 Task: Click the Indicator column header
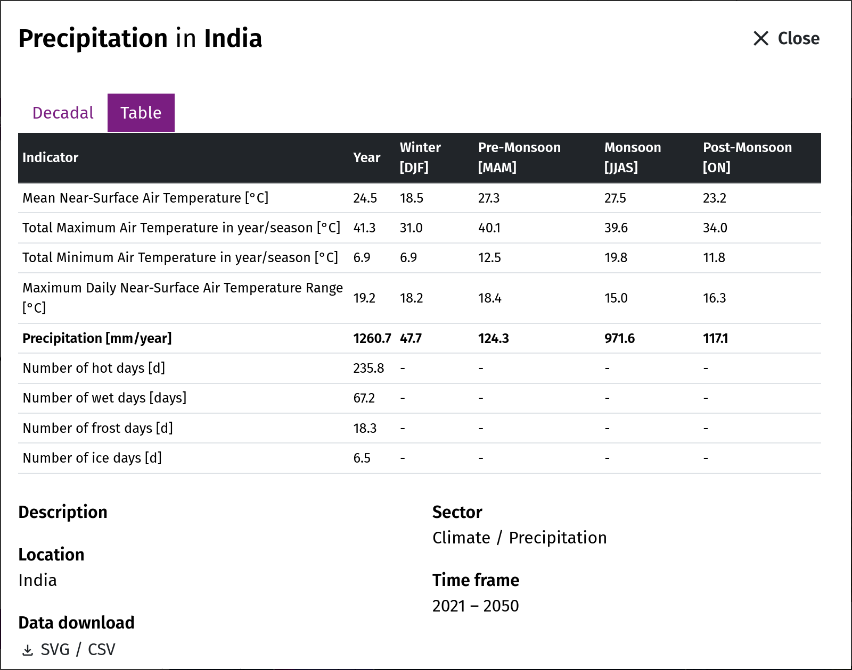[x=50, y=157]
